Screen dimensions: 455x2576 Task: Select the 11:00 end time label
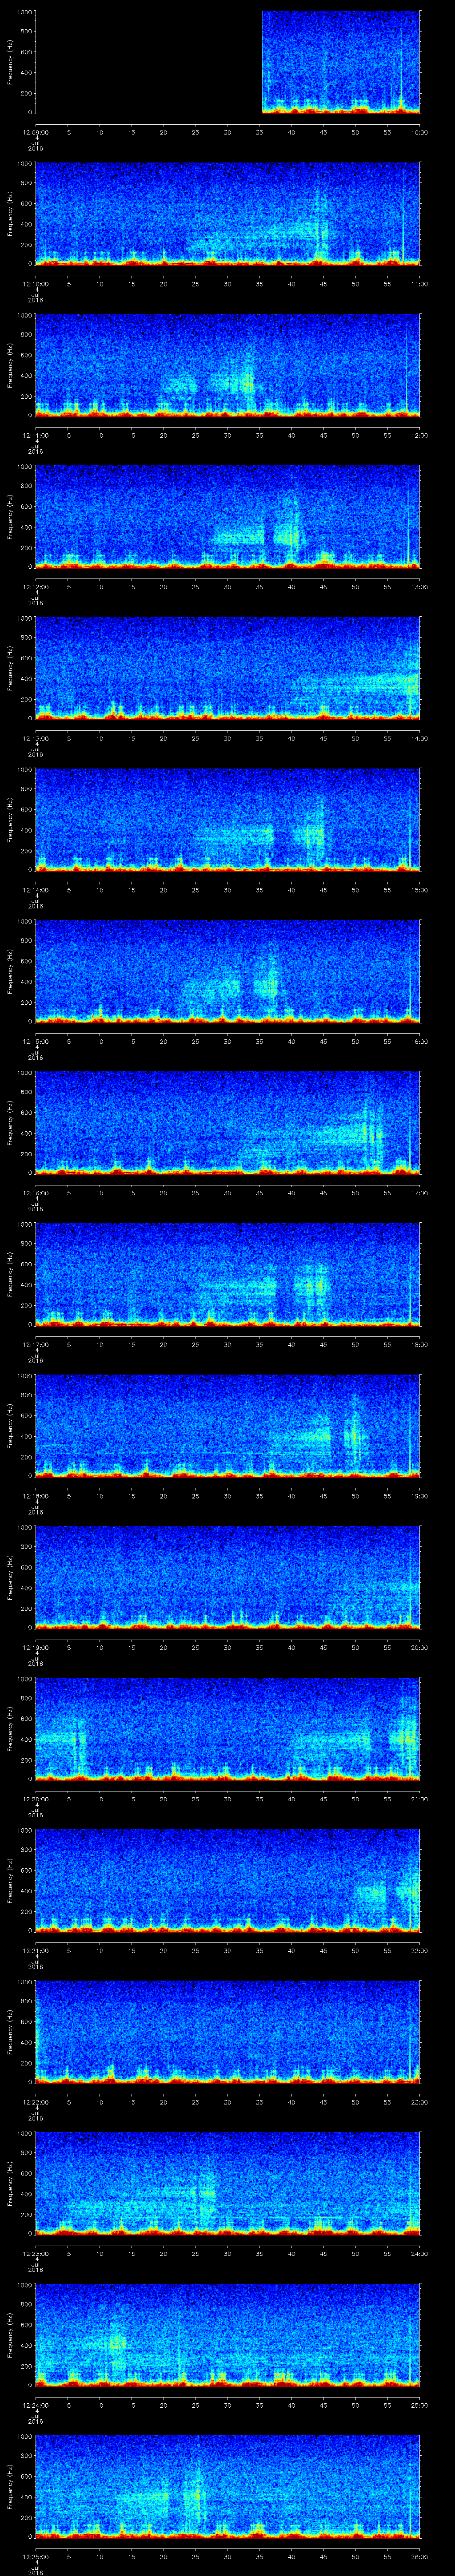click(419, 284)
